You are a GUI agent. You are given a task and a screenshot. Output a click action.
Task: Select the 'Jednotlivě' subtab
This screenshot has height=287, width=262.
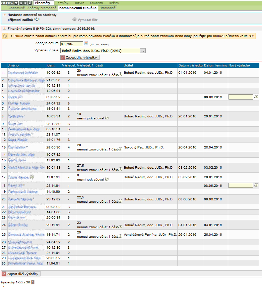point(17,7)
